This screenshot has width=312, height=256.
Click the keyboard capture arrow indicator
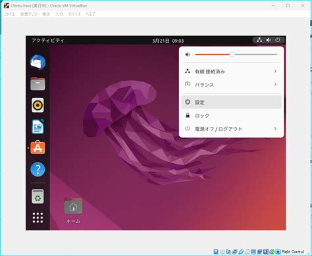pyautogui.click(x=278, y=251)
